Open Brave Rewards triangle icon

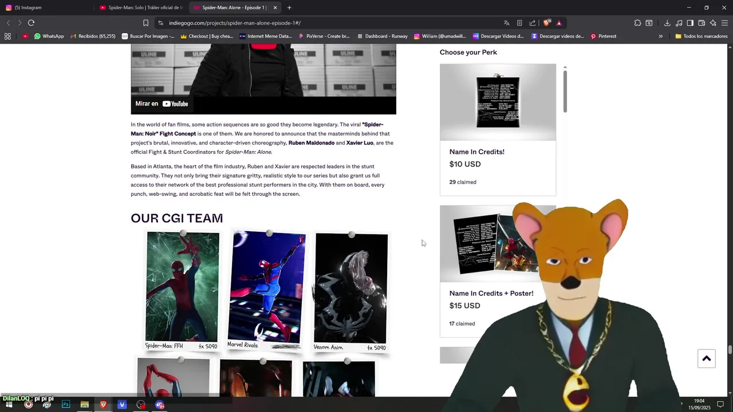[x=559, y=23]
